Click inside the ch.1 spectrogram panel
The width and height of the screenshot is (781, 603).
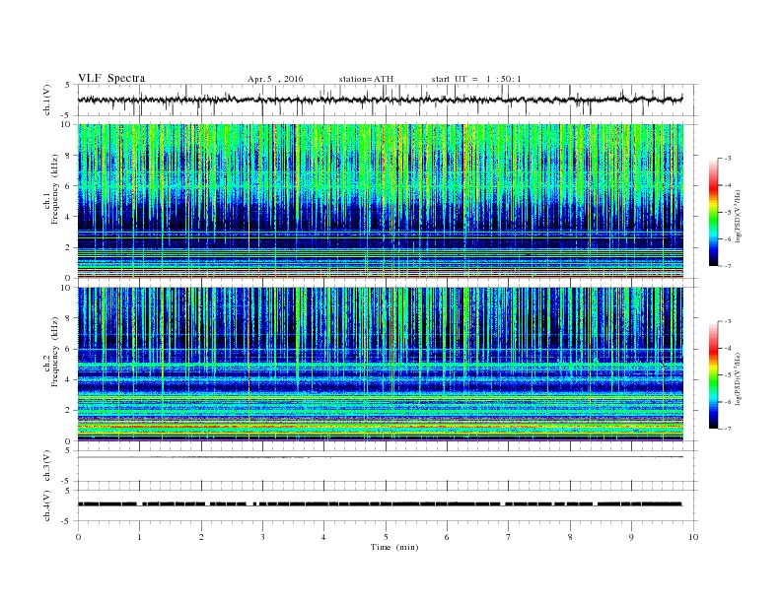pos(381,201)
